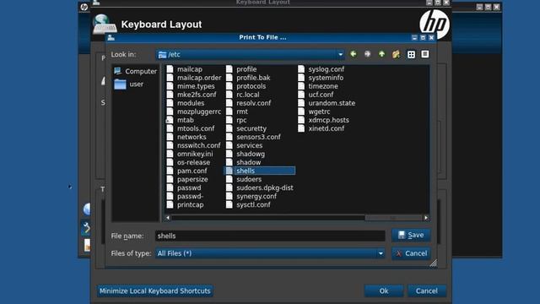Select Computer in the sidebar
This screenshot has height=304, width=540.
[x=135, y=71]
